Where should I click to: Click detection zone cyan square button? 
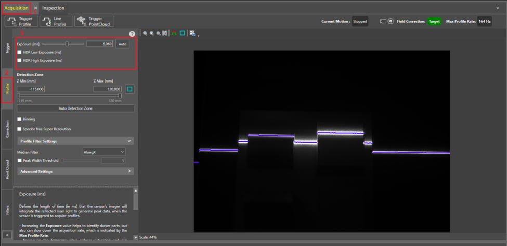[x=129, y=89]
